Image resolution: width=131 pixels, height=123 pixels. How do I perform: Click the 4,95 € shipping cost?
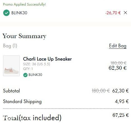pyautogui.click(x=122, y=101)
